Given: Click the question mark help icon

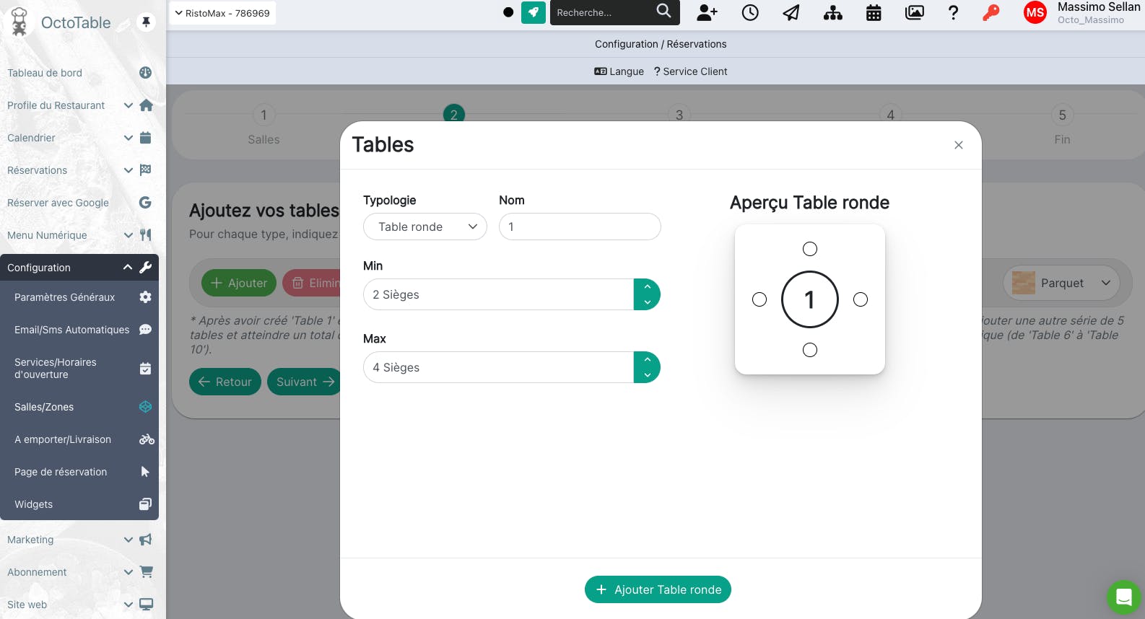Looking at the screenshot, I should click(953, 12).
